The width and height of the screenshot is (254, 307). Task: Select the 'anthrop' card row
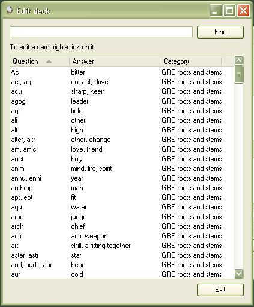[x=122, y=188]
